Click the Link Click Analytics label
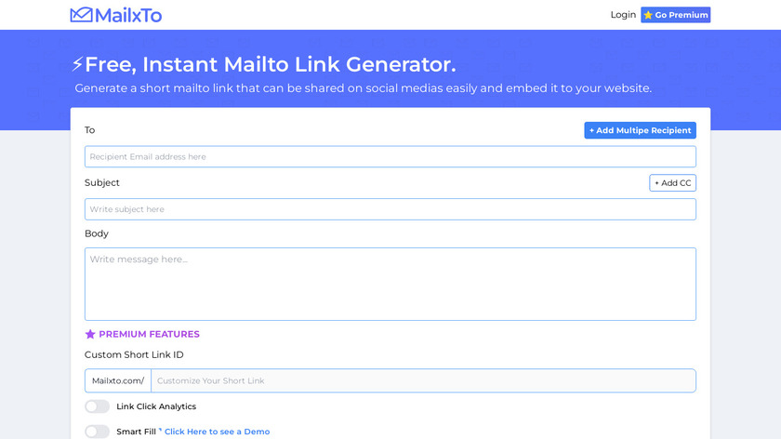The height and width of the screenshot is (439, 781). [x=156, y=406]
